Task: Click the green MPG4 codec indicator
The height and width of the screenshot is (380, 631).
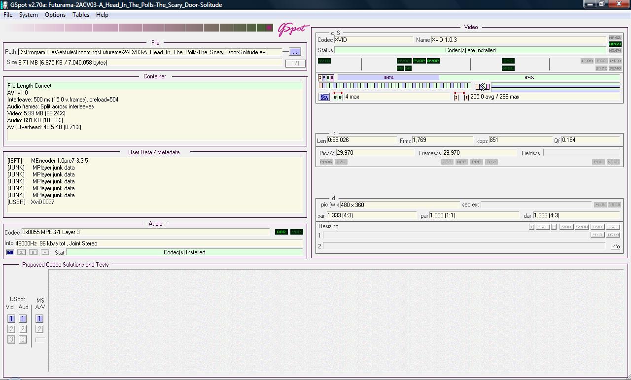Action: click(x=615, y=44)
